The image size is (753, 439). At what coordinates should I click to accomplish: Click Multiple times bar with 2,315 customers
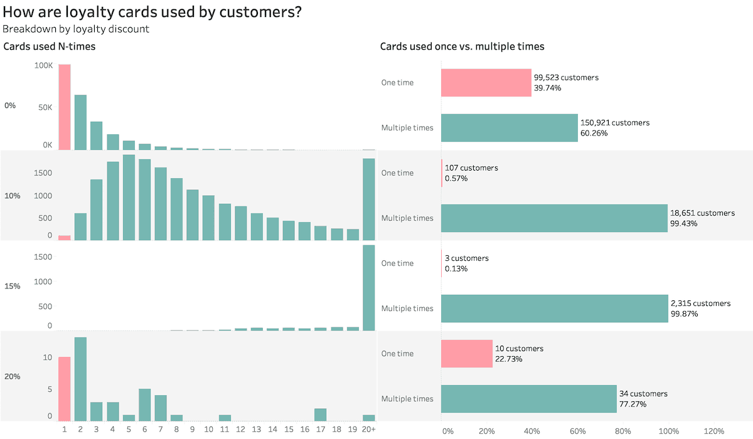(555, 309)
